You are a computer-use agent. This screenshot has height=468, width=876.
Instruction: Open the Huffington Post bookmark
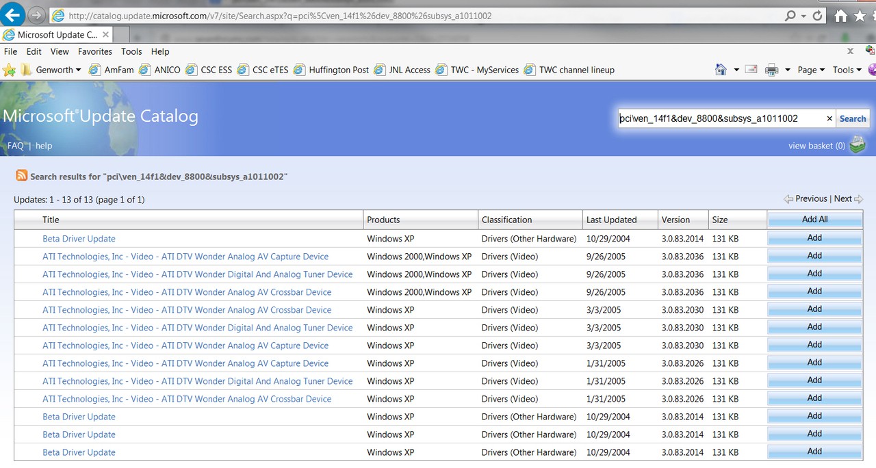(331, 70)
